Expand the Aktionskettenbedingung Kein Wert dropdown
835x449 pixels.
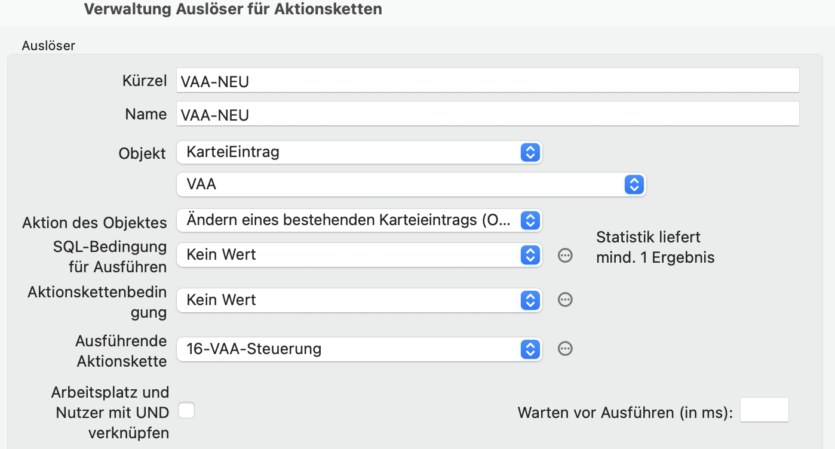(359, 300)
